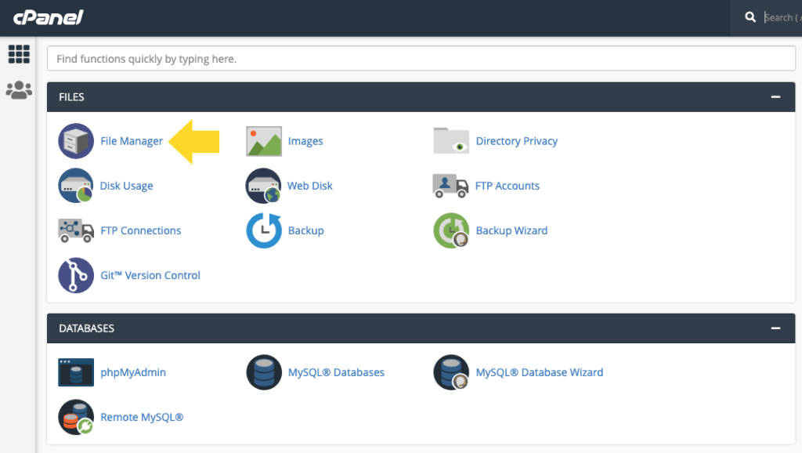Image resolution: width=802 pixels, height=453 pixels.
Task: Open MySQL Database Wizard link
Action: [x=540, y=372]
